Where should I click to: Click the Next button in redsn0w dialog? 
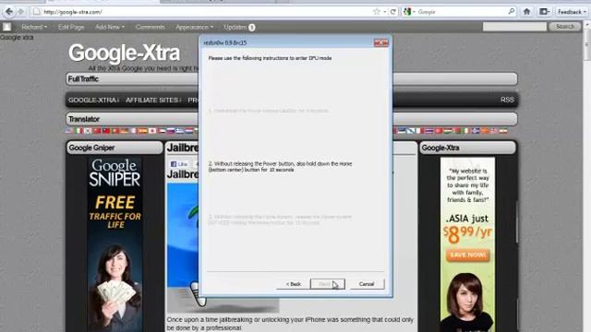[327, 284]
